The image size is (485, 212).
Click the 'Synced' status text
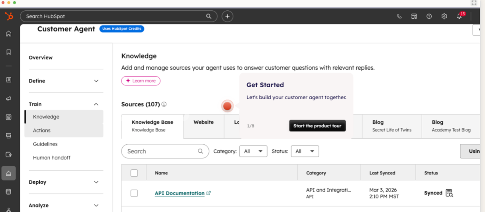click(x=433, y=193)
